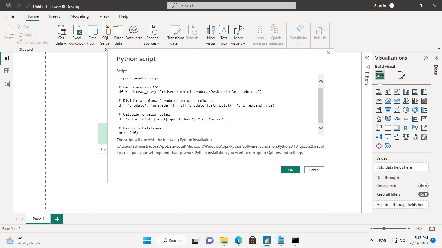This screenshot has height=248, width=442.
Task: Cancel the Python script dialog
Action: [x=314, y=170]
